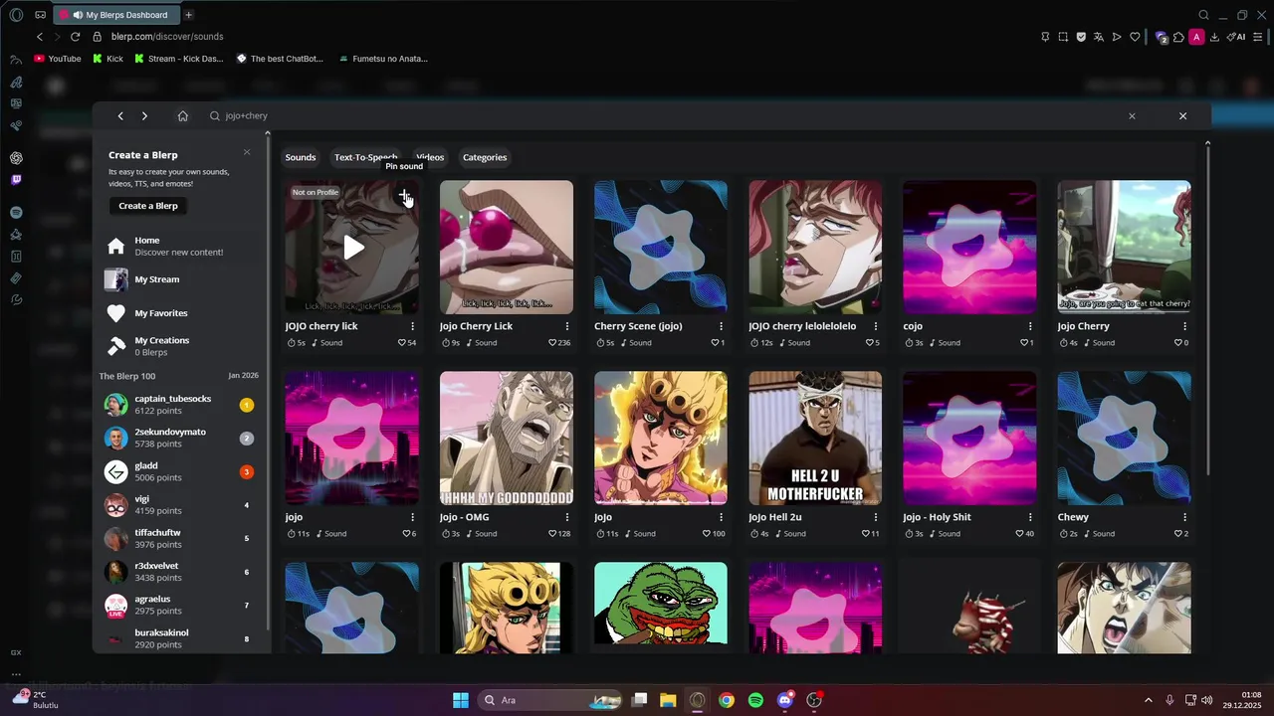Viewport: 1274px width, 716px height.
Task: Click the jojo+chery search field
Action: point(667,116)
